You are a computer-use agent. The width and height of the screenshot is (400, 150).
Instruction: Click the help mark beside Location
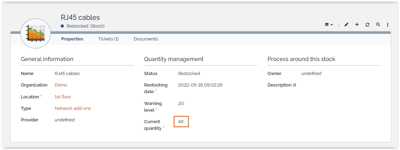(41, 96)
